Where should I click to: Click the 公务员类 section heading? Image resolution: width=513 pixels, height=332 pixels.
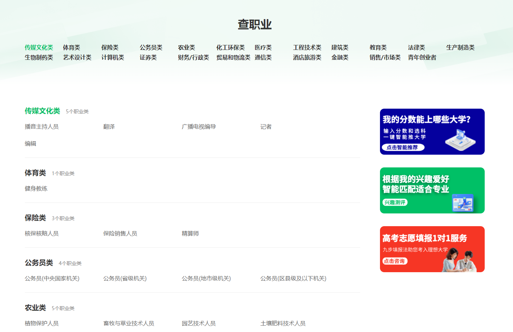39,263
